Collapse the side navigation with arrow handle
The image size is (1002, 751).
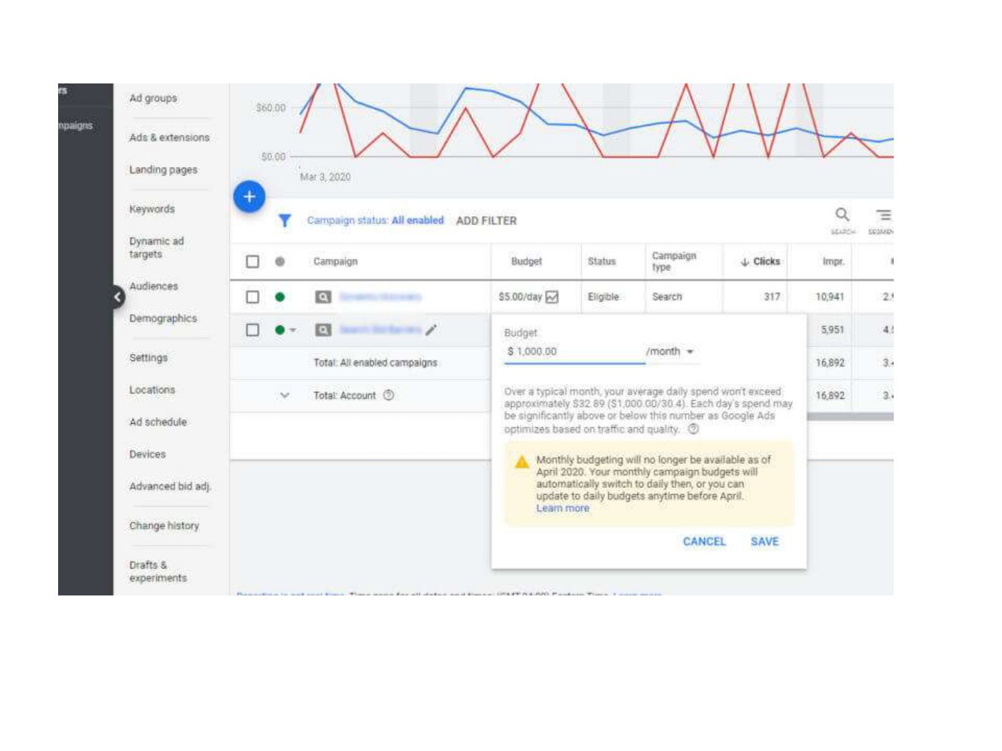pyautogui.click(x=118, y=297)
